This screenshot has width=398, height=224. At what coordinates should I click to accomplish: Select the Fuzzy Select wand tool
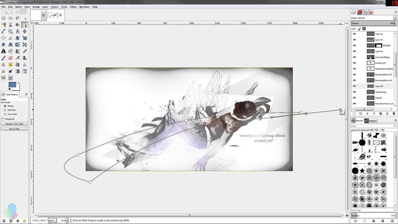coord(25,18)
